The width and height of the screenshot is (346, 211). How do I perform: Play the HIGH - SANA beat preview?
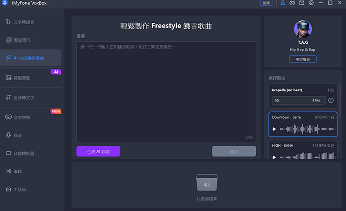(x=274, y=157)
